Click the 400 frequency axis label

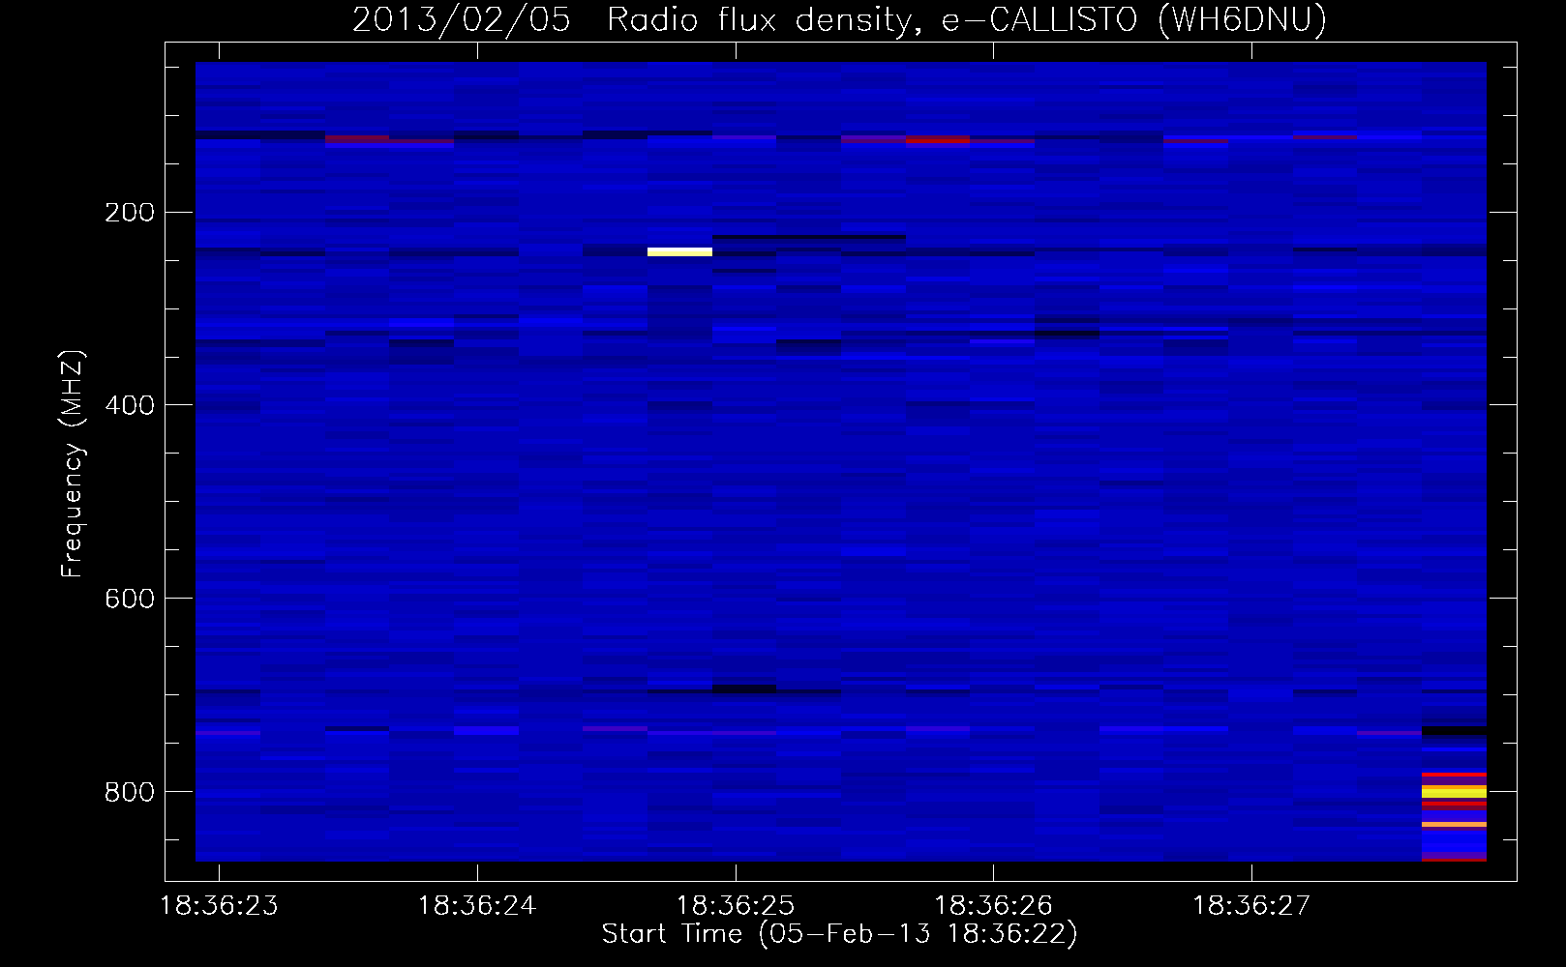coord(130,406)
